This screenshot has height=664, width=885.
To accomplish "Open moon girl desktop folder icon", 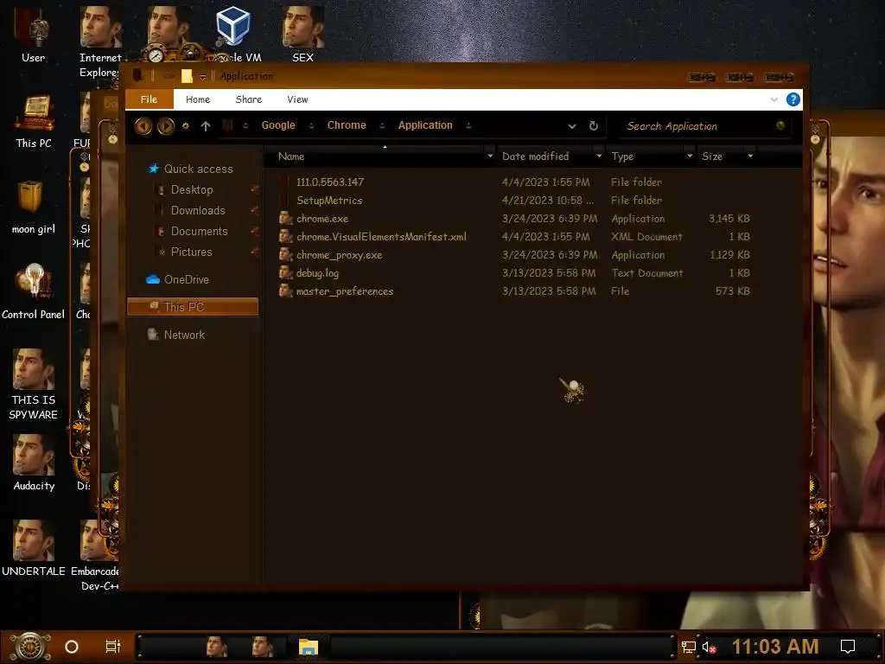I will coord(34,207).
